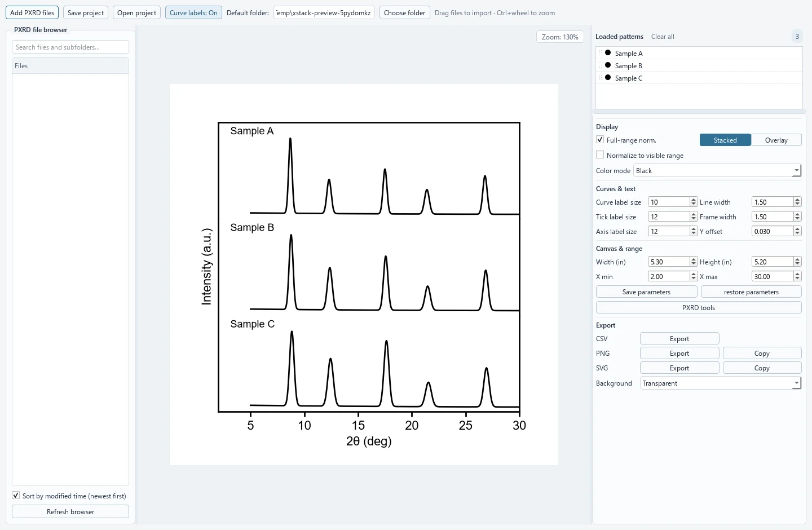Click the Line width spinbox
This screenshot has width=812, height=530.
(776, 202)
